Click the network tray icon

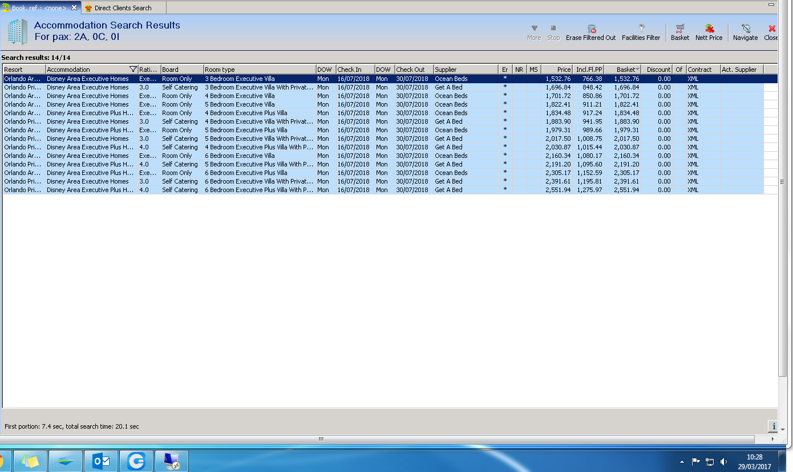[x=710, y=462]
